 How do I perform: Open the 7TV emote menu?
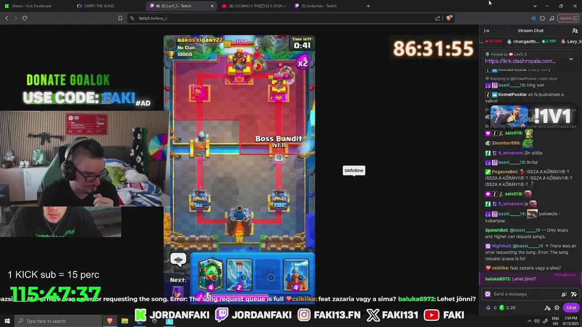tap(574, 294)
